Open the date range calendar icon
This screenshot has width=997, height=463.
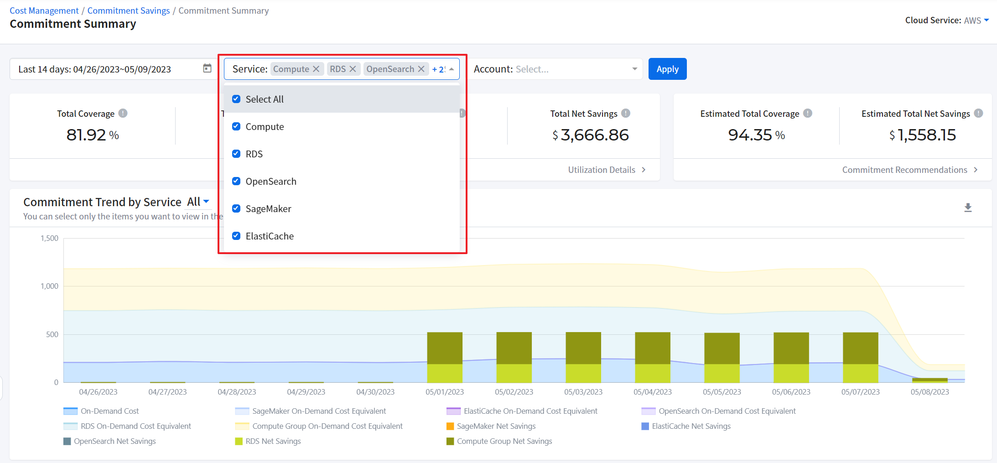(207, 68)
